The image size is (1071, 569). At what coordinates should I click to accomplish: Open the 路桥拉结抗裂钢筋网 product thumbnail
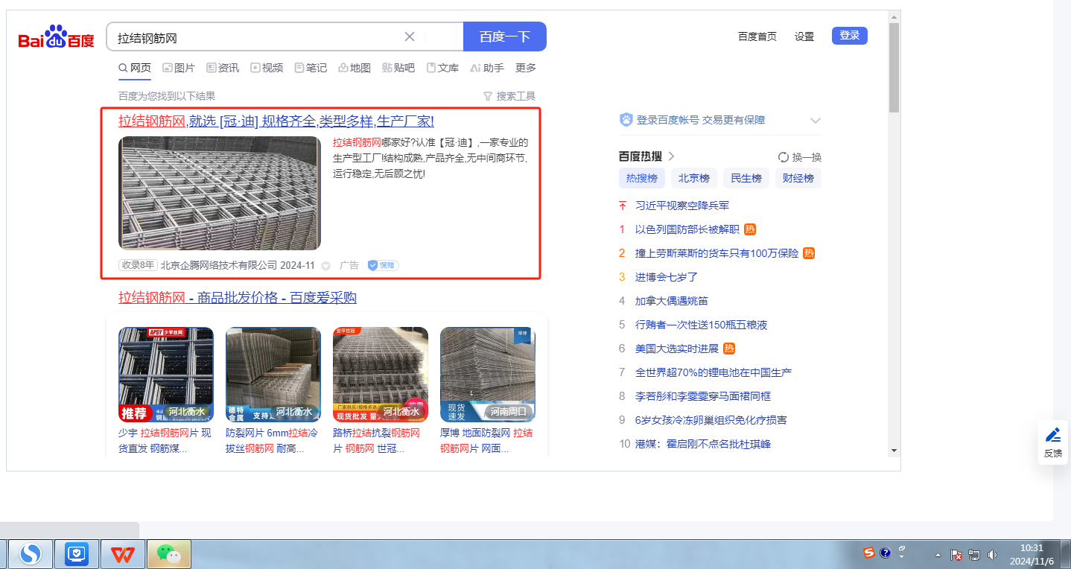pyautogui.click(x=381, y=375)
